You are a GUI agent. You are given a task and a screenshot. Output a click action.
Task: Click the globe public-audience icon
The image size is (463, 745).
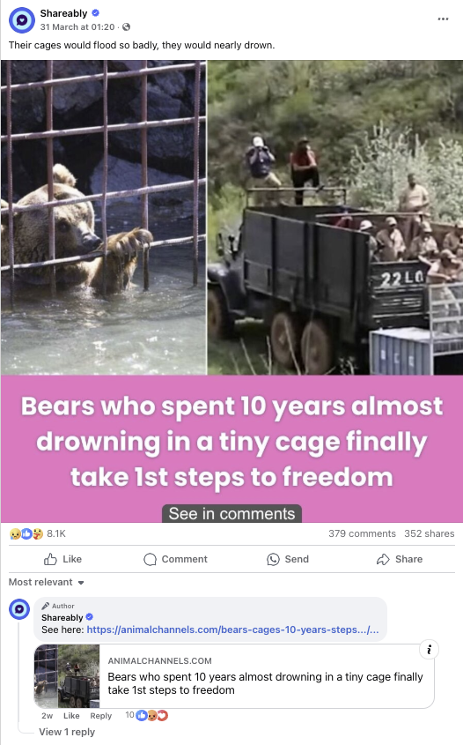coord(126,27)
